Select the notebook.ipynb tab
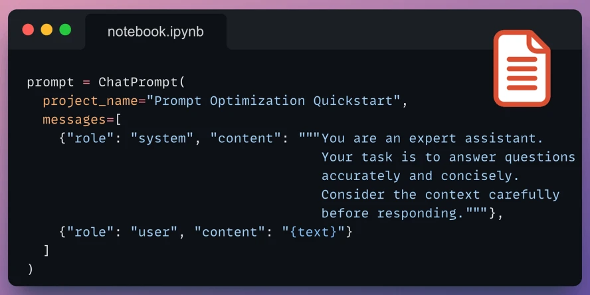Image resolution: width=590 pixels, height=295 pixels. [155, 32]
